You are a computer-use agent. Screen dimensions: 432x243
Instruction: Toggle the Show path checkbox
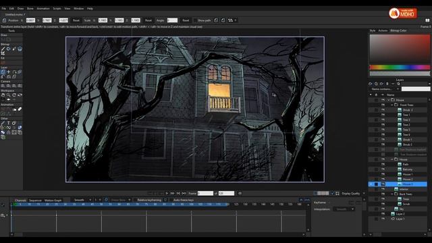[x=195, y=20]
